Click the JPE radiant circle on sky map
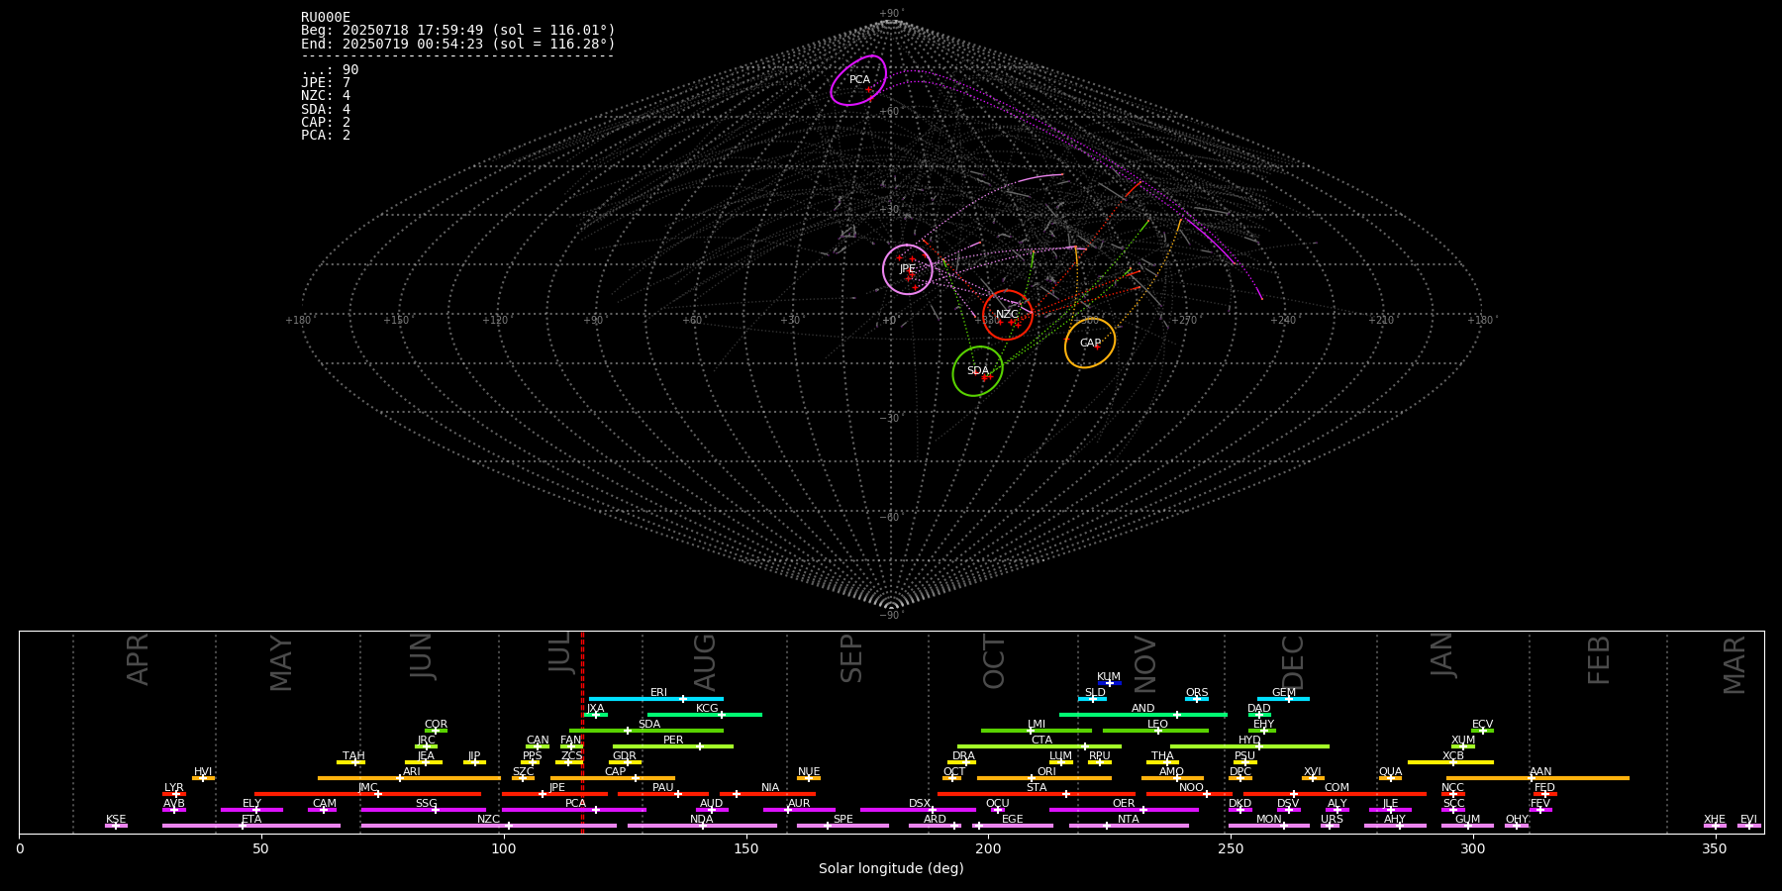Screen dimensions: 1782x891 click(x=908, y=269)
